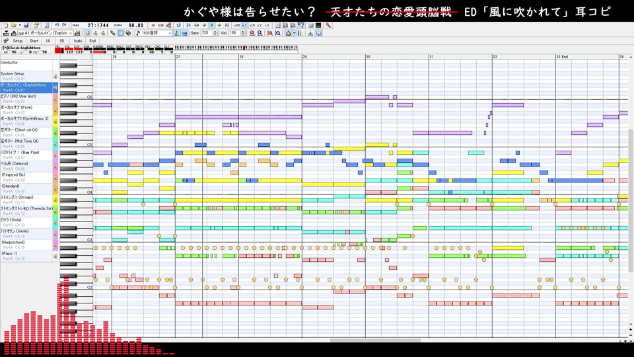The width and height of the screenshot is (634, 357).
Task: Jump to the end of the song
Action: pyautogui.click(x=227, y=25)
